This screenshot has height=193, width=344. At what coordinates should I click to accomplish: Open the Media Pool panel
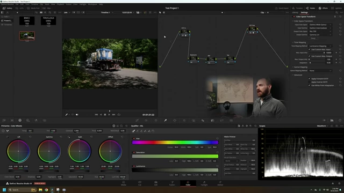33,8
